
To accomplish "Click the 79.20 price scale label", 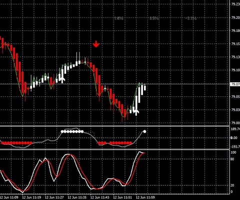I will (x=235, y=17).
